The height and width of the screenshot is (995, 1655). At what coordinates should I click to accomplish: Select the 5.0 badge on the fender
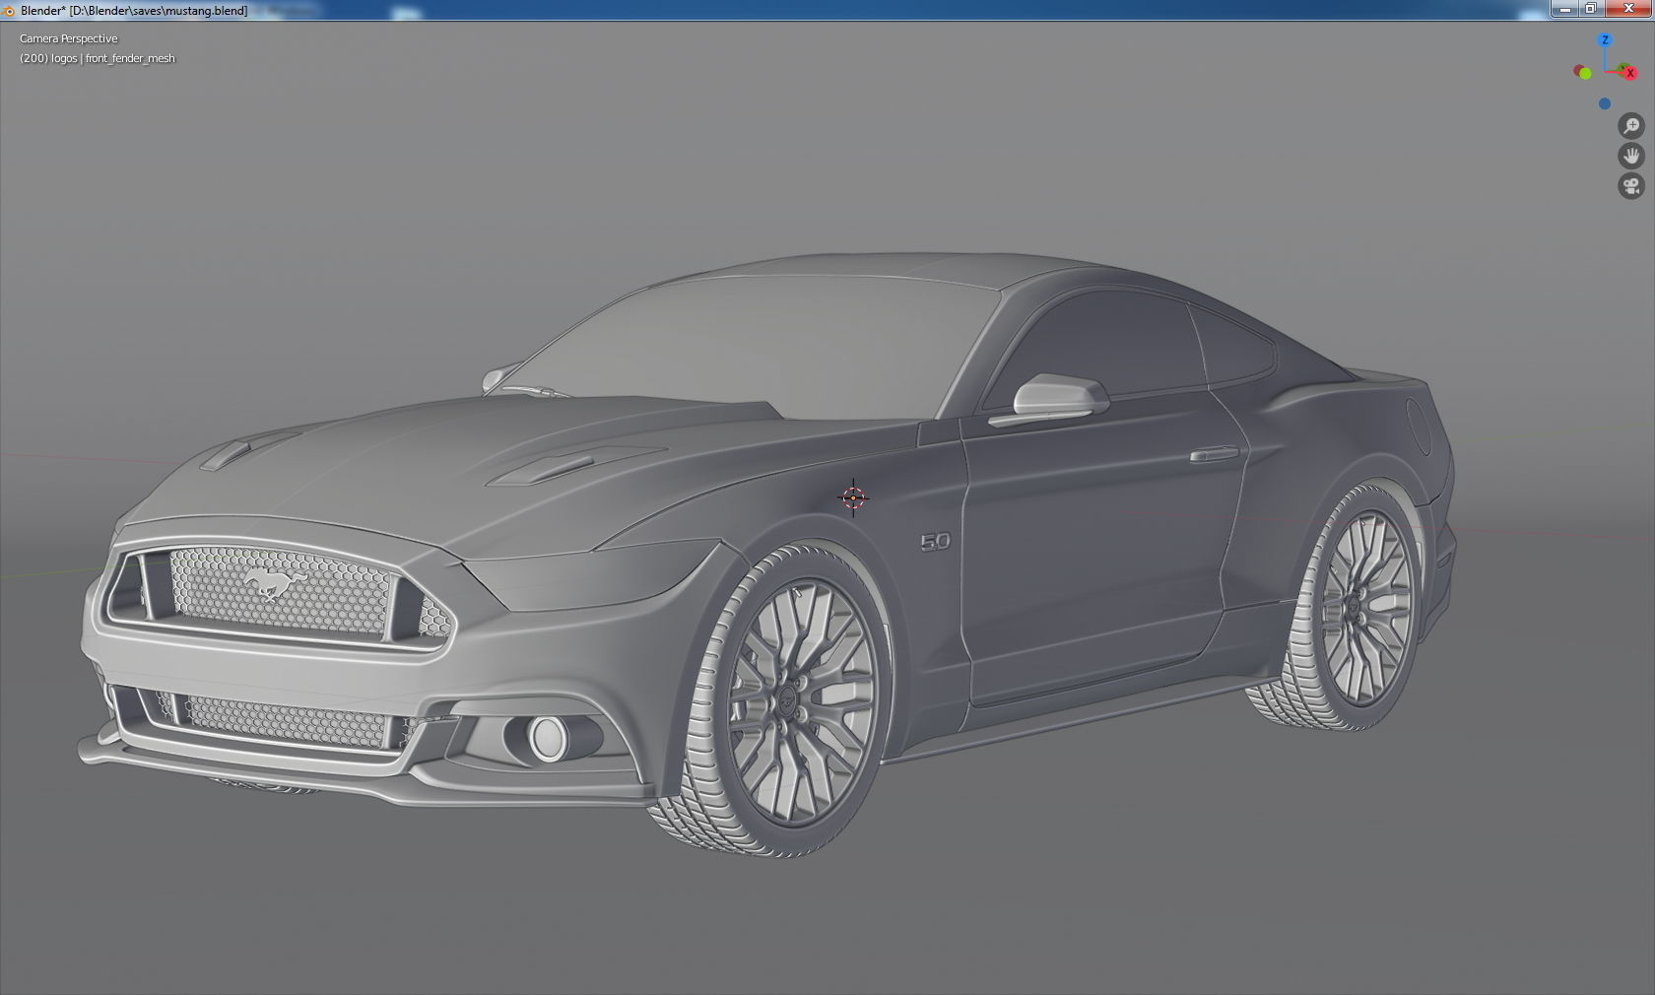pyautogui.click(x=936, y=542)
